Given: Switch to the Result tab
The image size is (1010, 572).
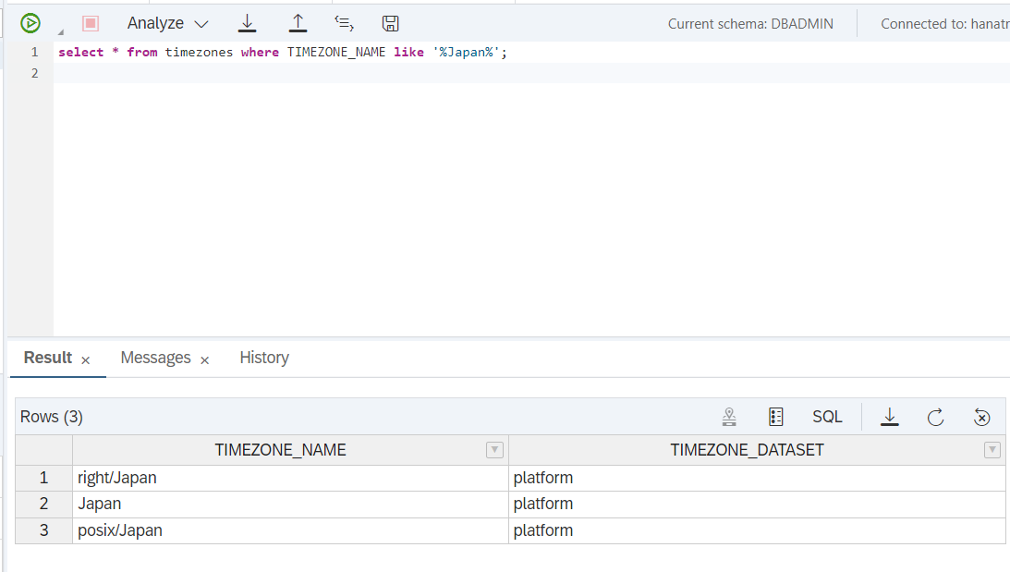Looking at the screenshot, I should pyautogui.click(x=48, y=358).
